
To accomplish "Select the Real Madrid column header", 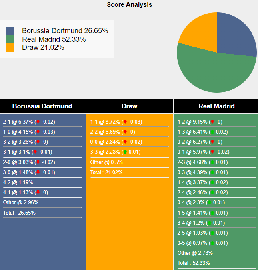I will click(x=216, y=106).
